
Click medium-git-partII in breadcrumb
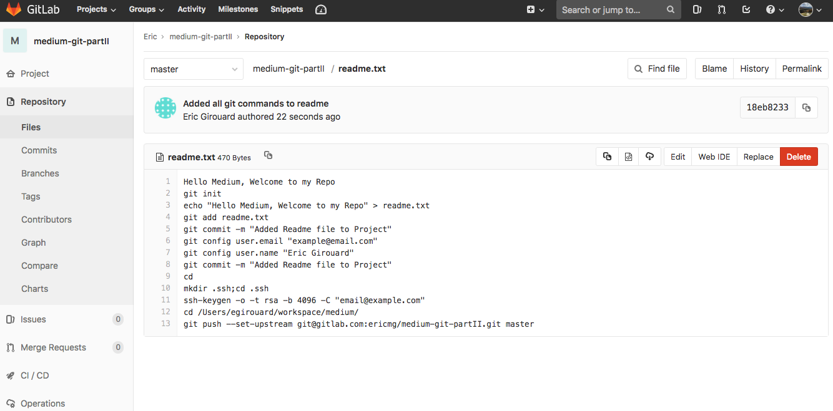tap(200, 37)
